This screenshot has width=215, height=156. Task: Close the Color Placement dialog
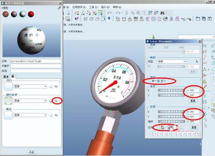click(x=200, y=41)
